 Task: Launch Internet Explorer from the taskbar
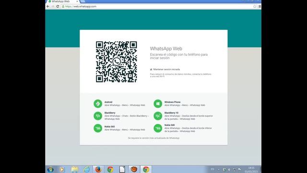tap(86, 169)
